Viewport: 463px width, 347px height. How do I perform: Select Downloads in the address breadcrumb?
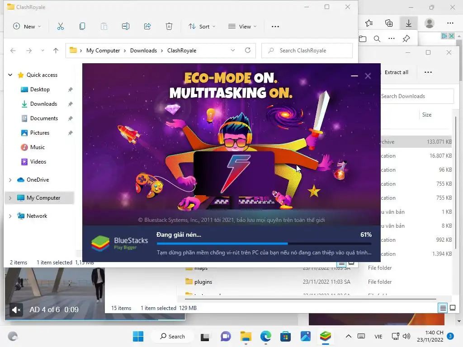click(x=143, y=51)
